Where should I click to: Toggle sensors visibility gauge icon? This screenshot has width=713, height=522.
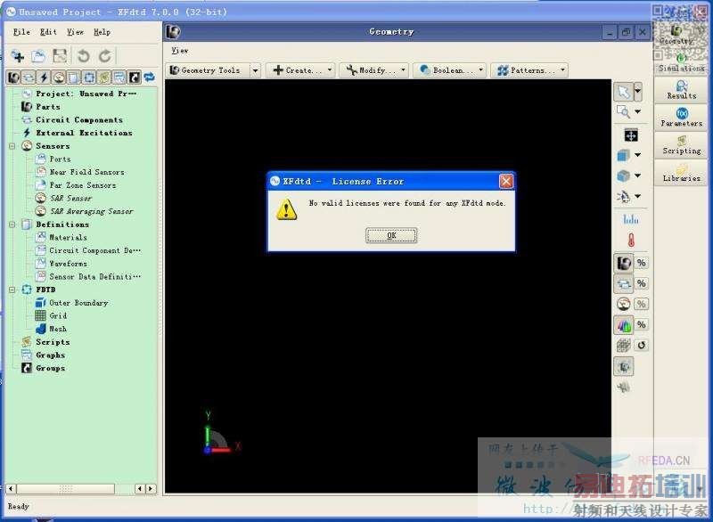pyautogui.click(x=624, y=304)
